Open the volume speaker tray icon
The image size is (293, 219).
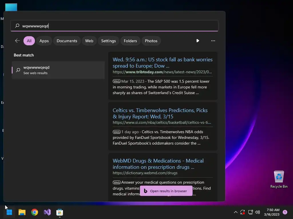pos(258,212)
